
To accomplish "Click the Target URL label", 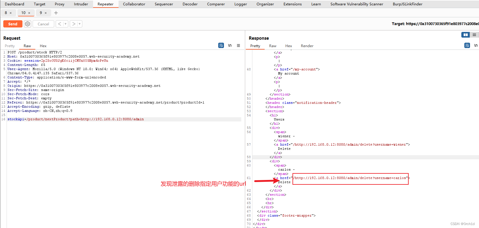I will [x=435, y=24].
